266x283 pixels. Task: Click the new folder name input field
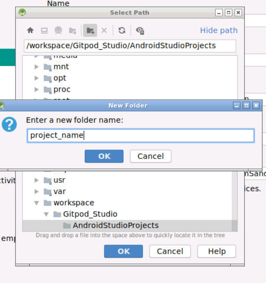[141, 136]
